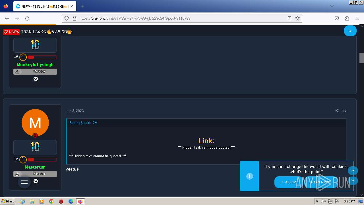Expand Masterton's user details arrow

(36, 181)
